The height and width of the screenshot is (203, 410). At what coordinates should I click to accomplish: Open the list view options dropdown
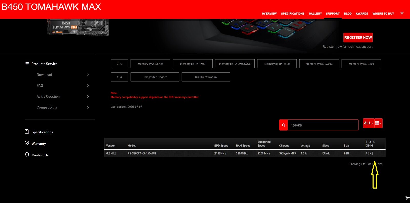pyautogui.click(x=378, y=123)
